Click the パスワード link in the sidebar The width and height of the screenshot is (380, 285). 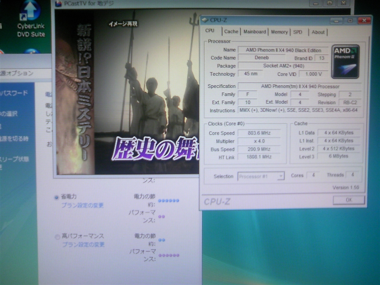[14, 93]
